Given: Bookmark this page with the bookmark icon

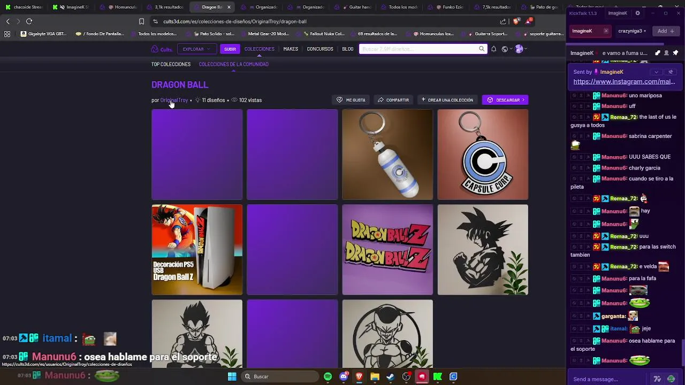Looking at the screenshot, I should tap(141, 21).
